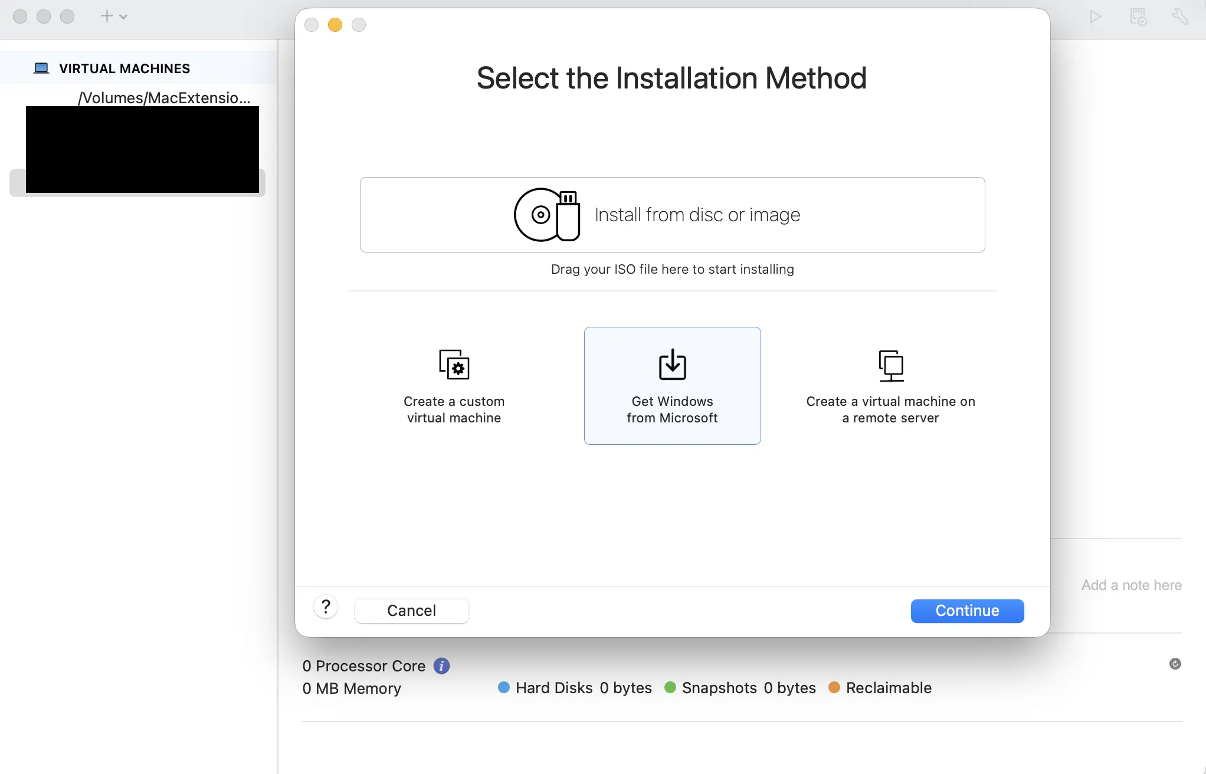
Task: Click the Add a note here field
Action: pyautogui.click(x=1131, y=585)
